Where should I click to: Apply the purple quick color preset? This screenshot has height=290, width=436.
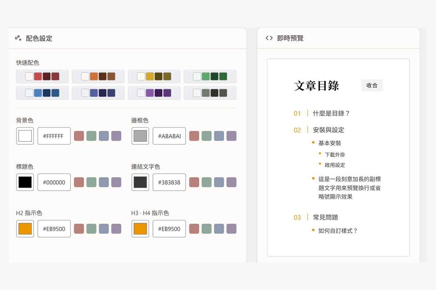[154, 93]
